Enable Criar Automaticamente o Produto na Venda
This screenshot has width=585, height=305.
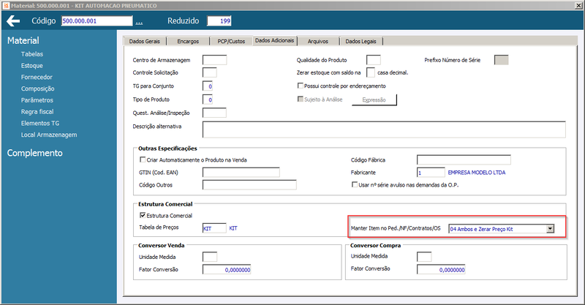[x=143, y=159]
